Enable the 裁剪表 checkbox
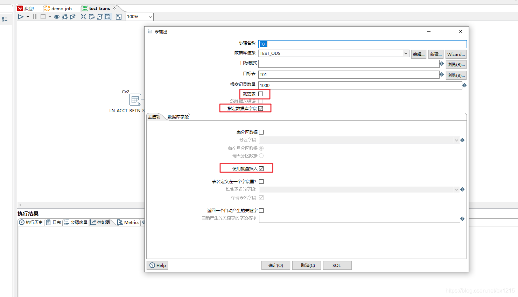The width and height of the screenshot is (518, 297). click(x=261, y=94)
